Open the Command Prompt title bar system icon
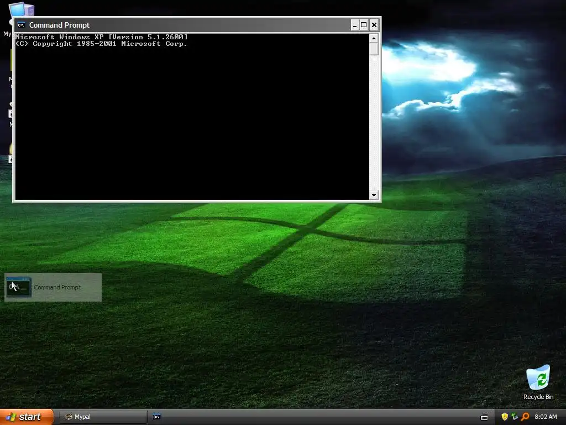Screen dimensions: 566x425 click(21, 25)
